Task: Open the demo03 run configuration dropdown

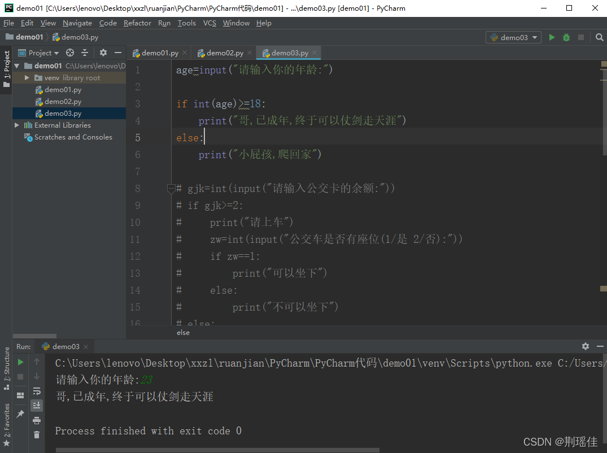Action: pyautogui.click(x=513, y=37)
